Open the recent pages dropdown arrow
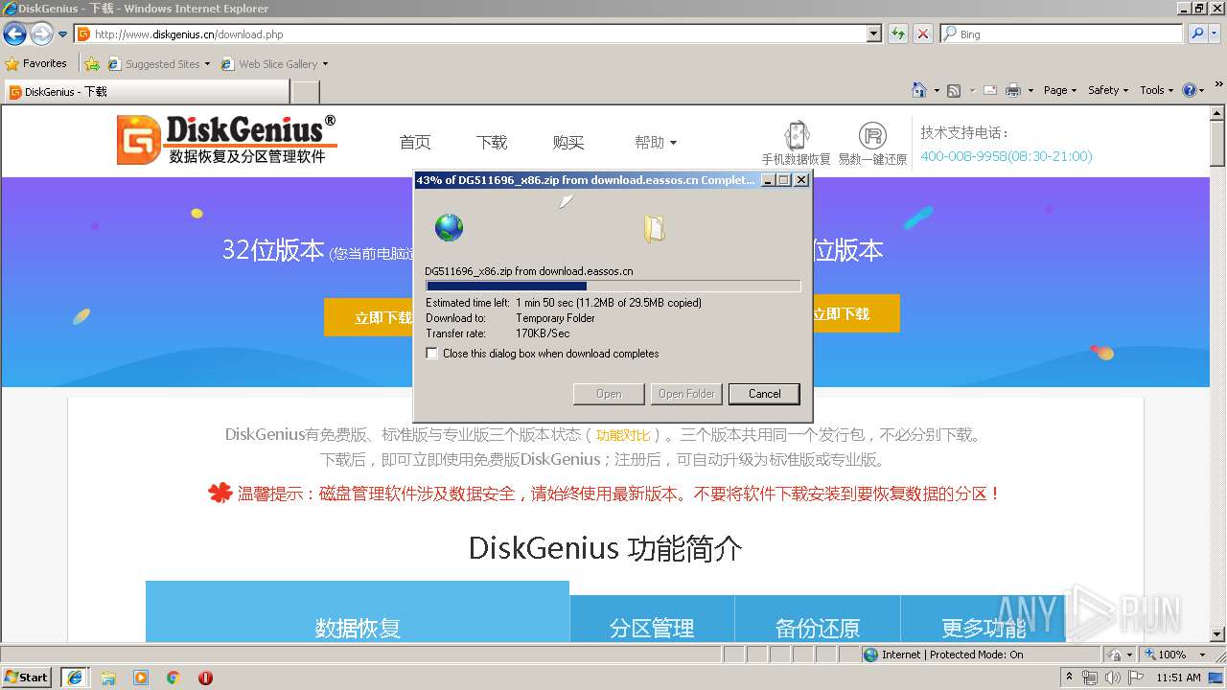This screenshot has height=690, width=1227. [x=63, y=34]
